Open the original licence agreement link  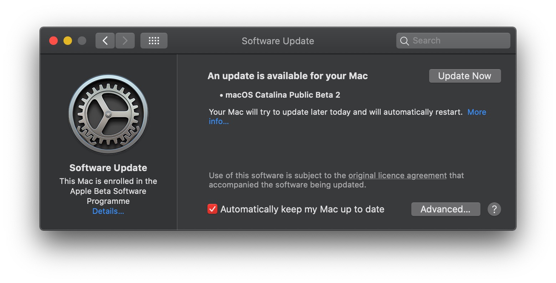tap(397, 175)
